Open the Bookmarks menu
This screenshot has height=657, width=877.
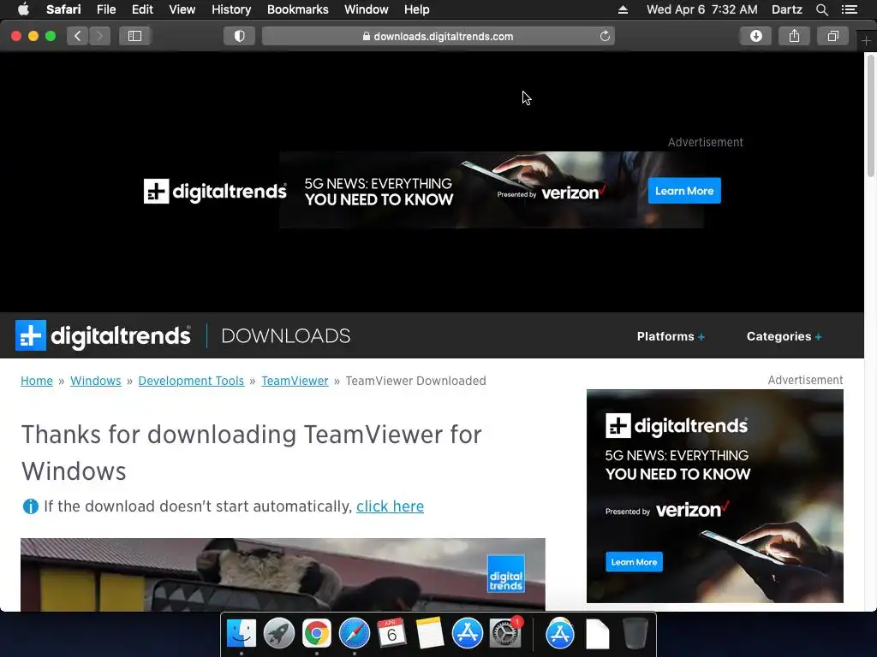(297, 9)
